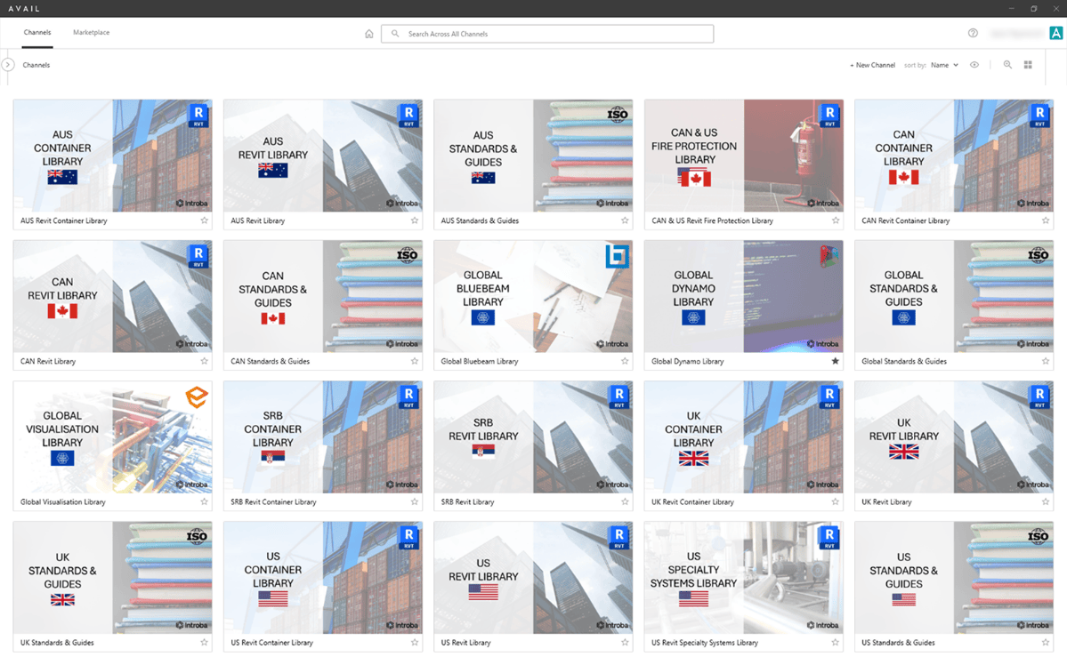
Task: Select the 'CAN Revit Library' caption
Action: (48, 362)
